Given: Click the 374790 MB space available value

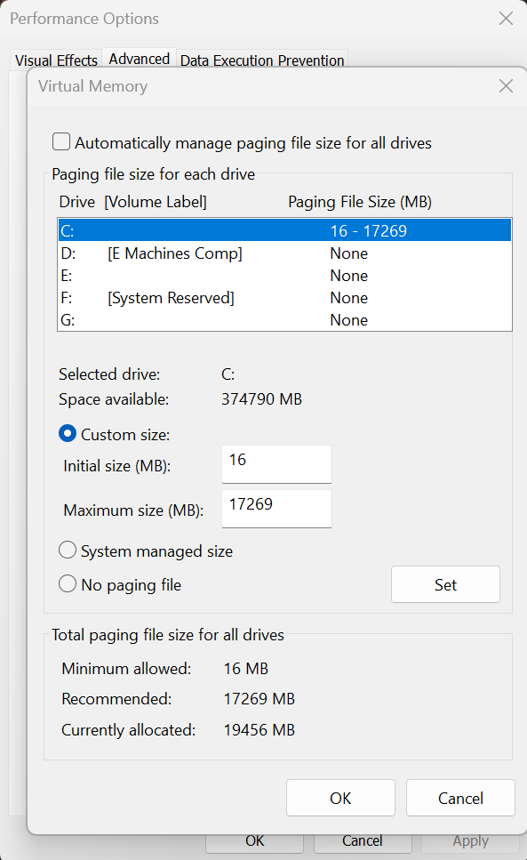Looking at the screenshot, I should click(x=261, y=398).
